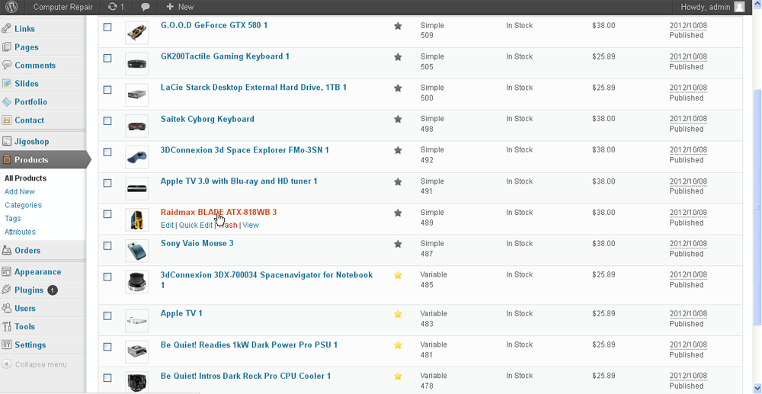762x394 pixels.
Task: Toggle featured star for Saitek Cyborg Keyboard
Action: point(398,120)
